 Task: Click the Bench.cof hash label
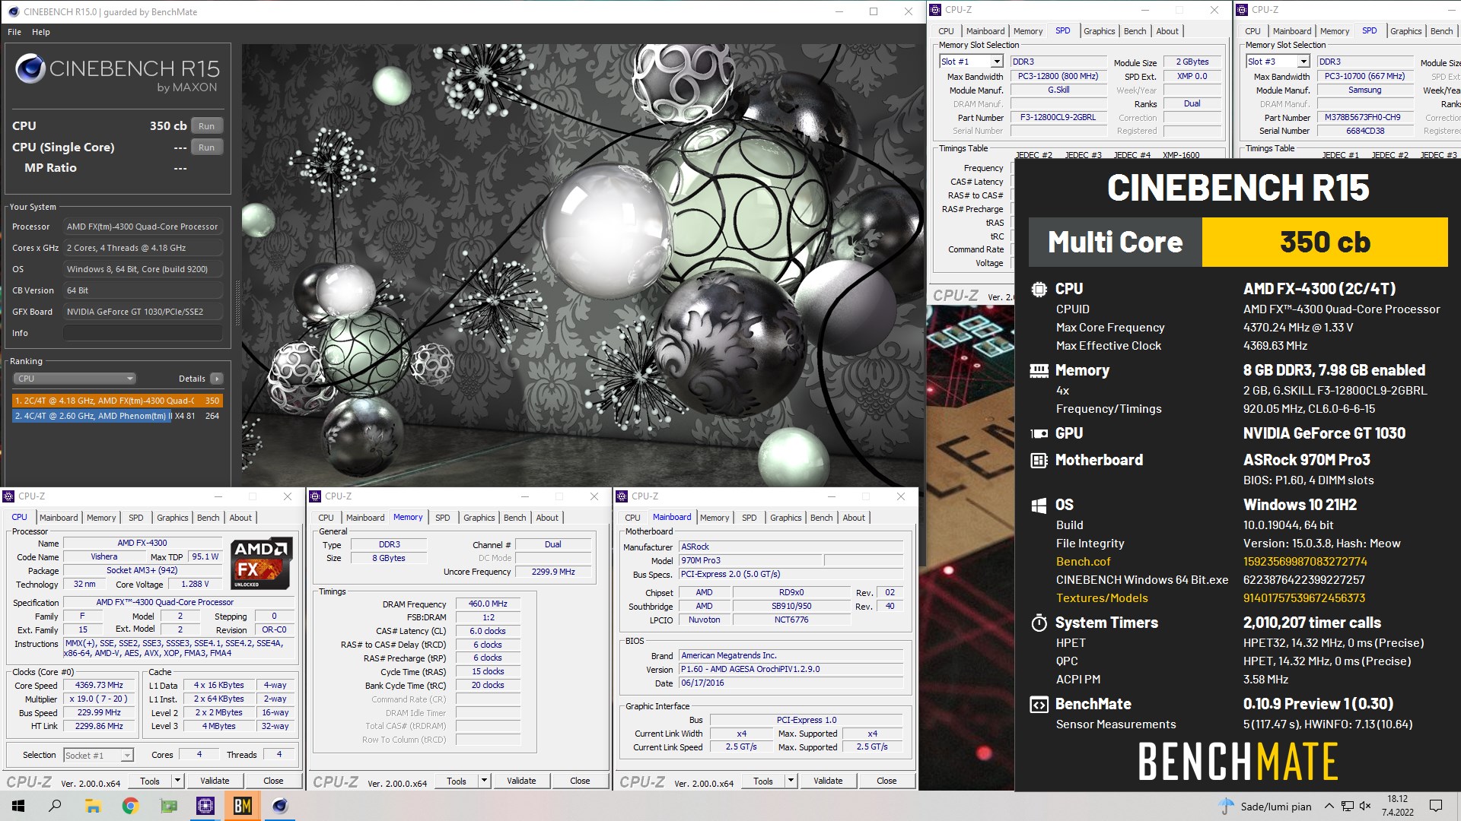point(1084,562)
